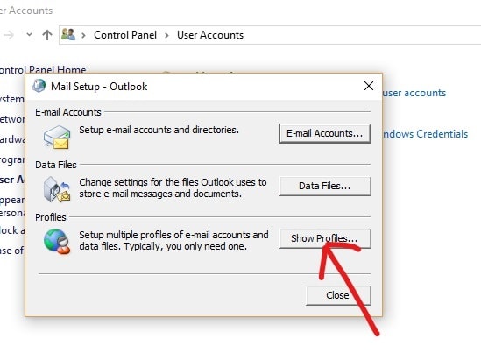Click the Close button in Mail Setup
Image resolution: width=481 pixels, height=353 pixels.
point(338,295)
